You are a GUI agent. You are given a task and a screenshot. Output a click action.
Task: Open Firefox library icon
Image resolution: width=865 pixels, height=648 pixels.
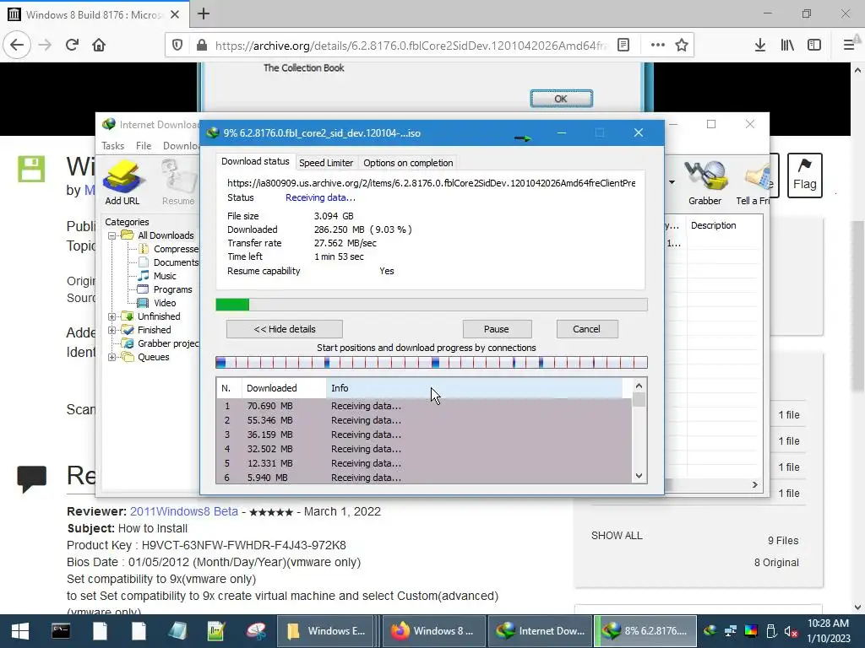pyautogui.click(x=787, y=46)
